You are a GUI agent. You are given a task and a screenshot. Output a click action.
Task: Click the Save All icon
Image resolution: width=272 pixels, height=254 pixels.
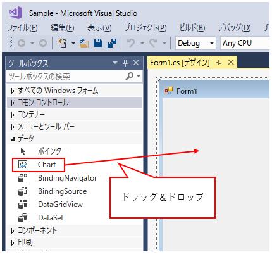(x=112, y=43)
